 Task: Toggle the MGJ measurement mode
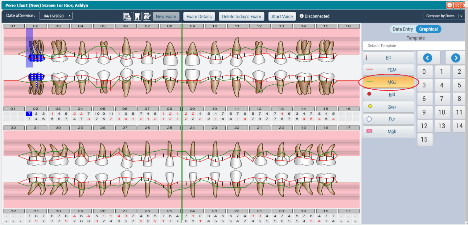[388, 82]
